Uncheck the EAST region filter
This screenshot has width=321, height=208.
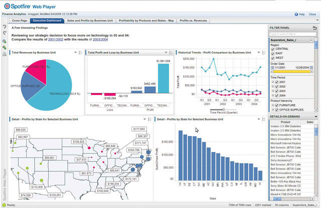point(273,53)
